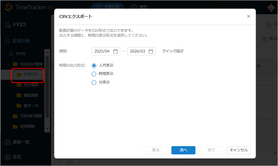Click the TimeTracker RX logo icon
Screen dimensions: 278x166
pyautogui.click(x=8, y=7)
